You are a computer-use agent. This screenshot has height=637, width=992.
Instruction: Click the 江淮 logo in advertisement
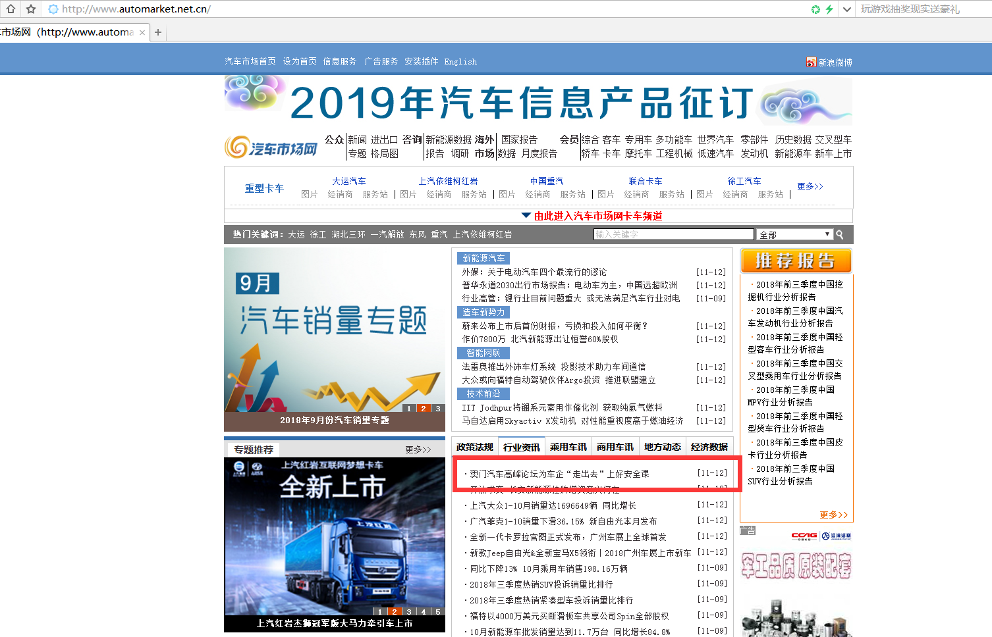(x=837, y=536)
